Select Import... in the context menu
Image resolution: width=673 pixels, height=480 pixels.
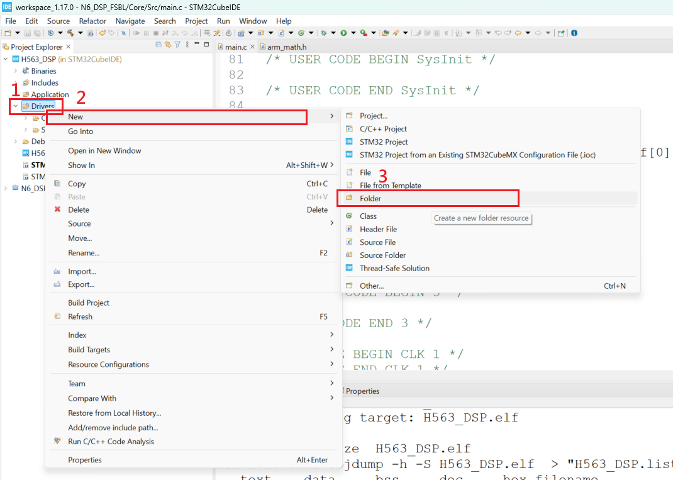193,271
